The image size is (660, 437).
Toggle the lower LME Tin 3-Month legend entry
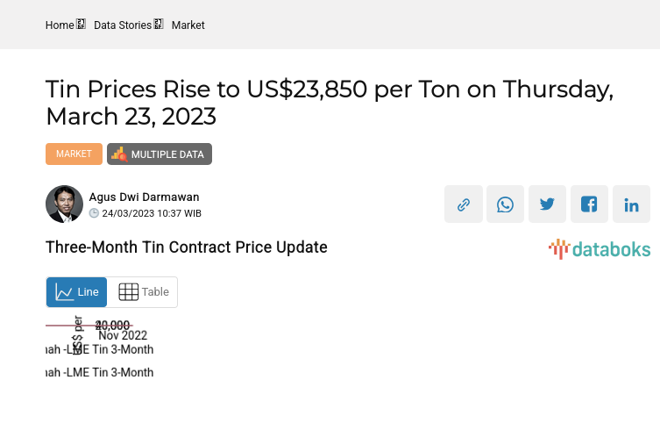(x=100, y=372)
